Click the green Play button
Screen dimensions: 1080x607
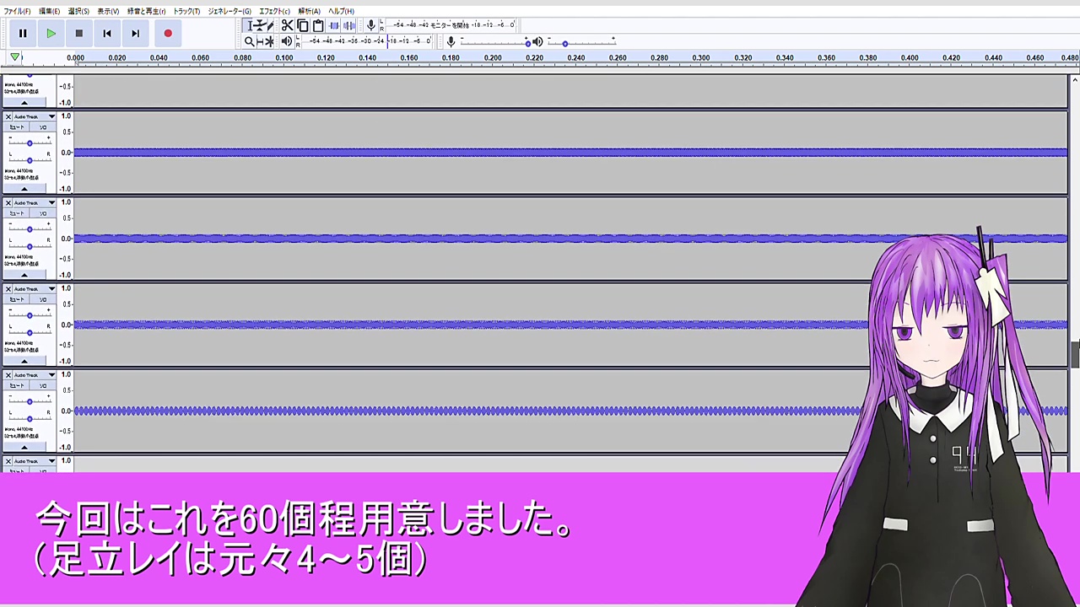pos(51,34)
